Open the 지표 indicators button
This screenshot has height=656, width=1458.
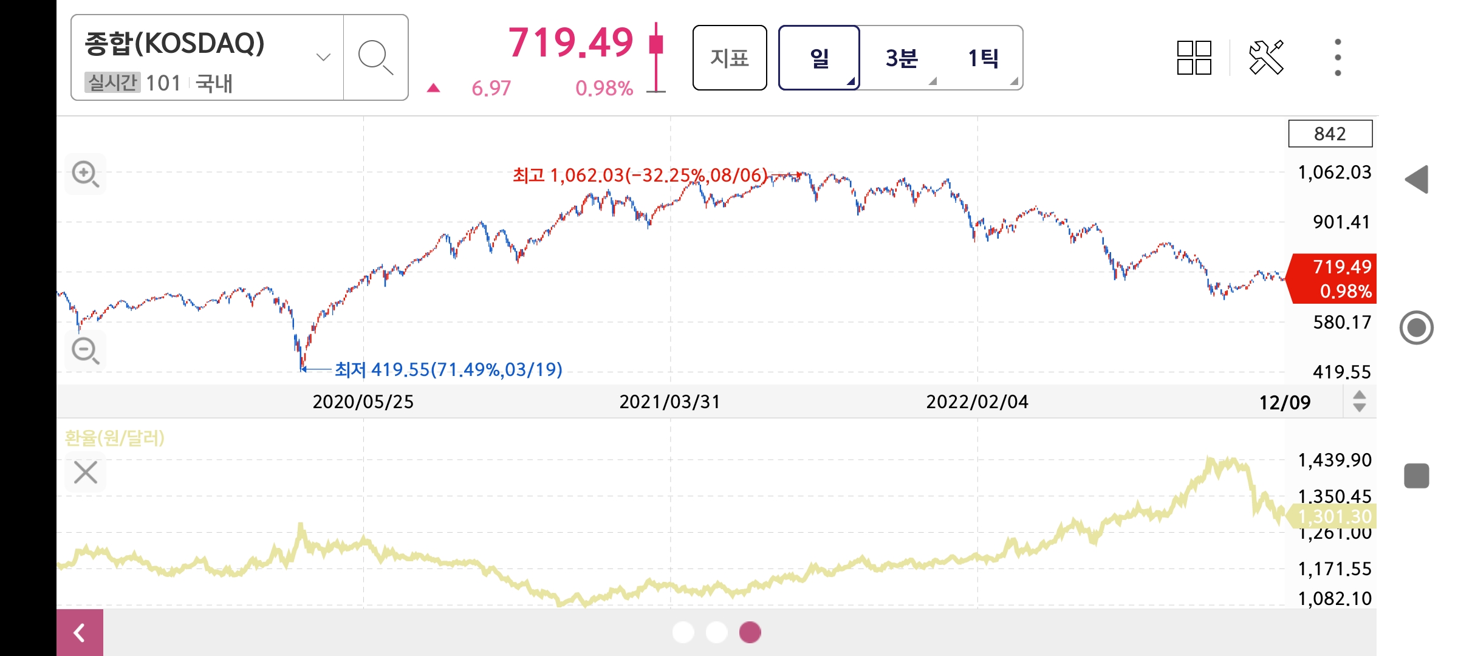pyautogui.click(x=730, y=58)
